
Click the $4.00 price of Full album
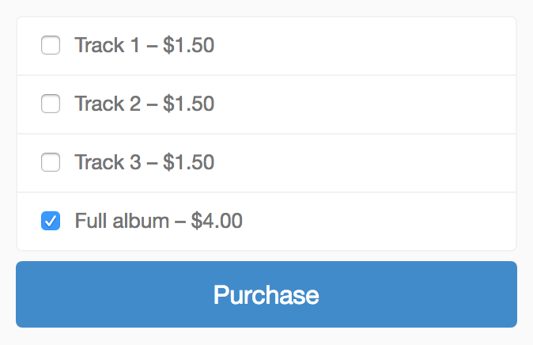[x=217, y=222]
